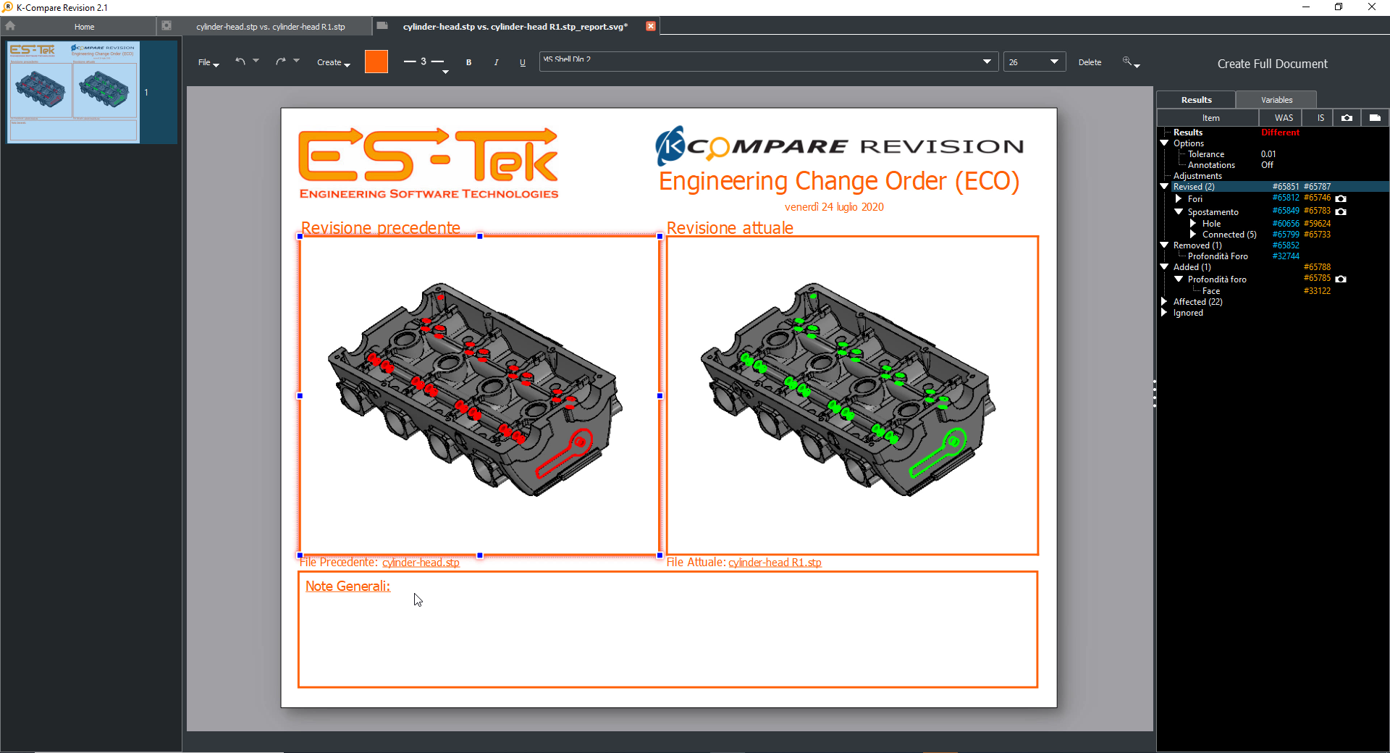Open the font size 26 dropdown

click(1034, 62)
